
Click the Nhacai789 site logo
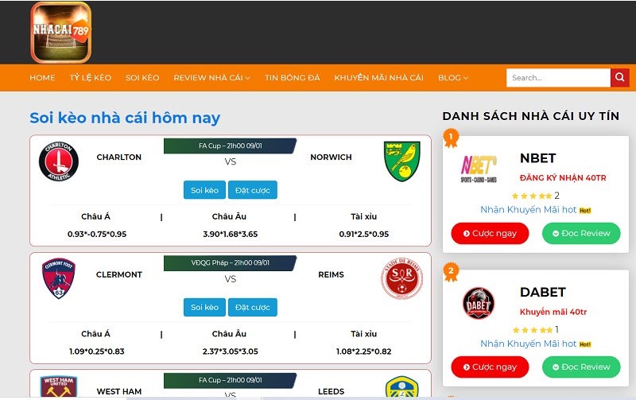(61, 33)
